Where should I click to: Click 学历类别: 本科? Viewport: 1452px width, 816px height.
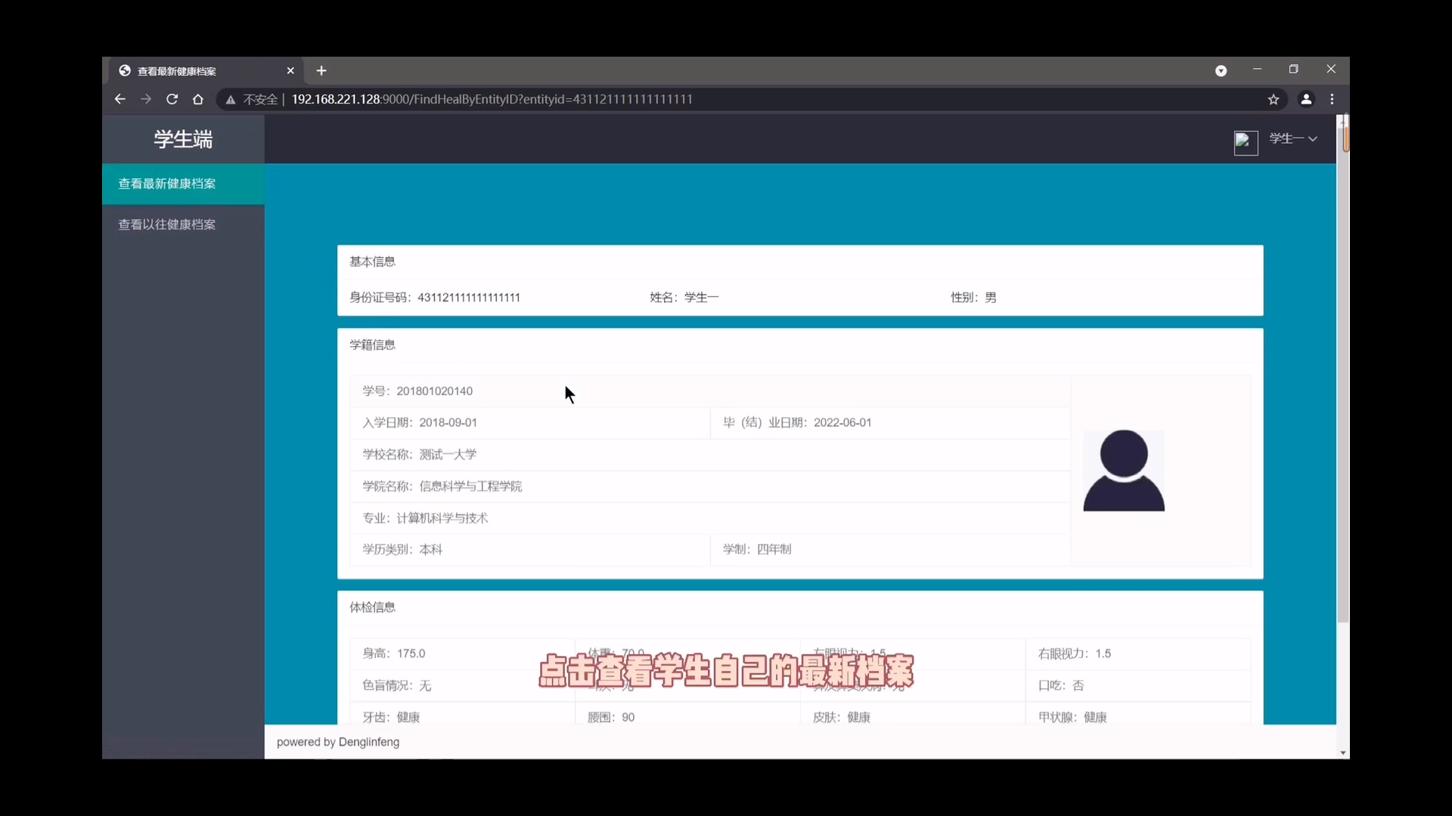pyautogui.click(x=402, y=549)
